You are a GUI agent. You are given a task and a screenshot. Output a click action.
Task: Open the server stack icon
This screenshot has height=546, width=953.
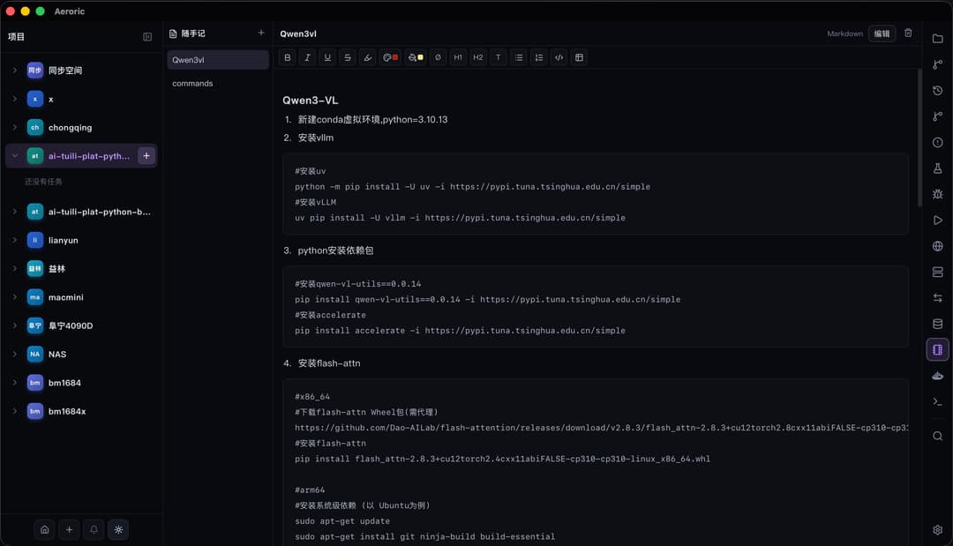tap(938, 272)
